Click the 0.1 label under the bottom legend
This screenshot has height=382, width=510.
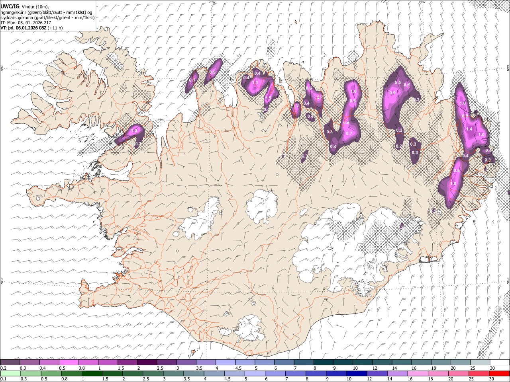3,379
